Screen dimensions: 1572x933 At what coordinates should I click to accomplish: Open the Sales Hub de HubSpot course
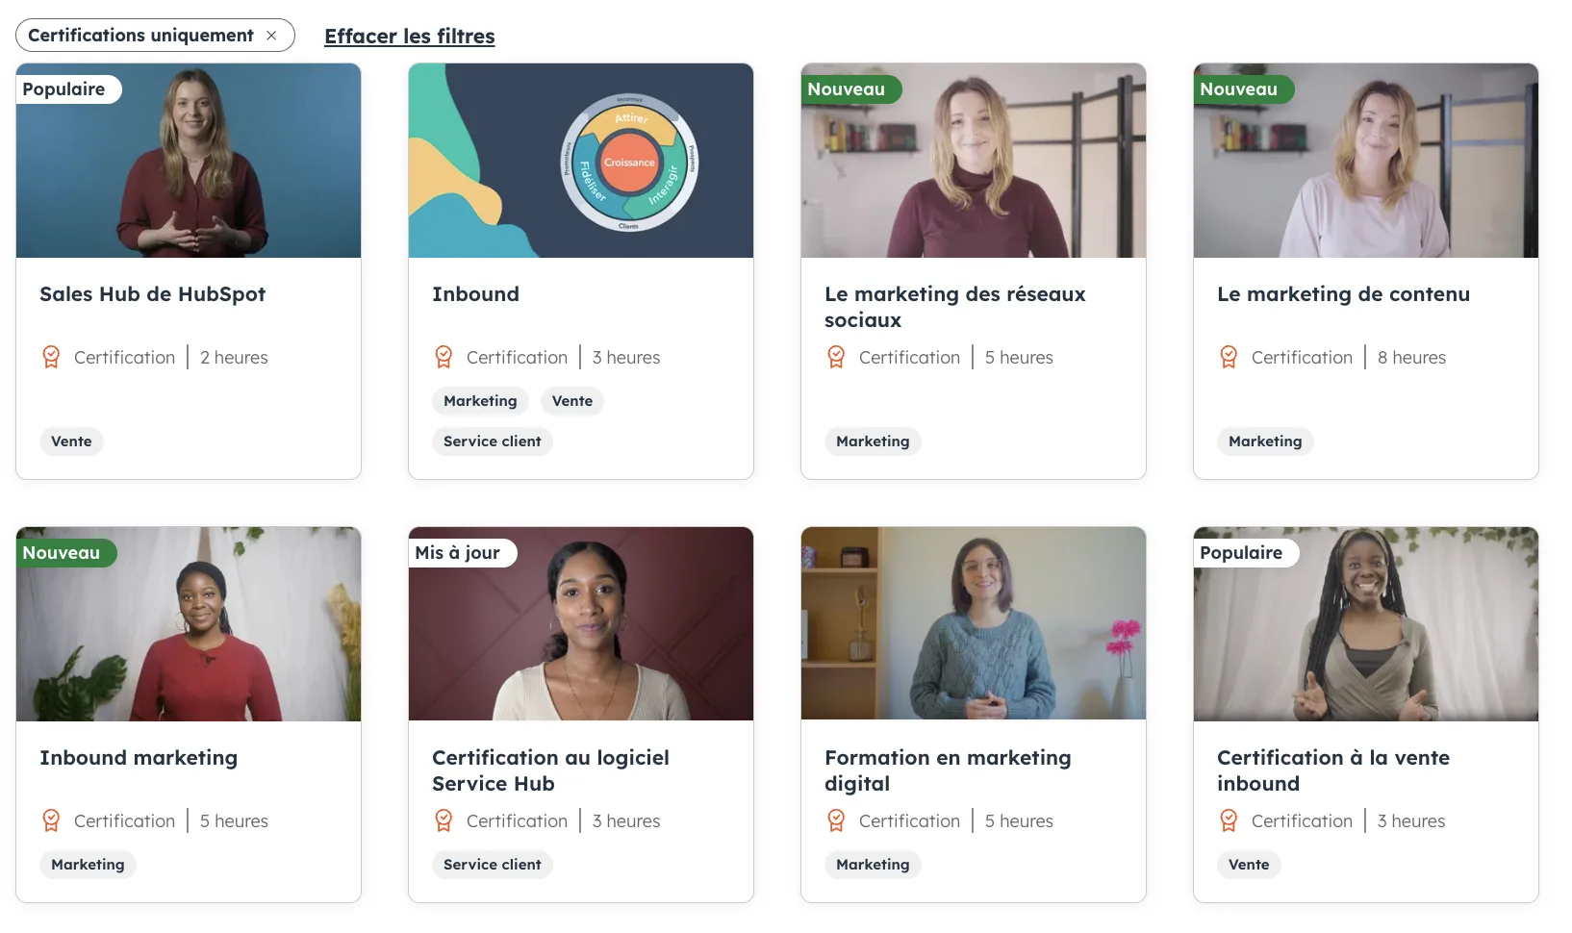(152, 294)
